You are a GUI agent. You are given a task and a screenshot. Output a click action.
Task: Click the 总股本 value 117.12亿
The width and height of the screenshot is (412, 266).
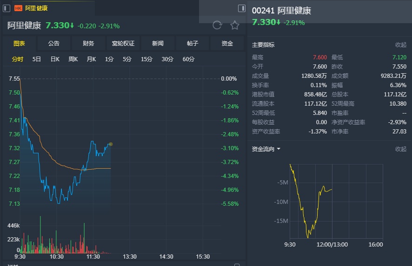tap(395, 94)
